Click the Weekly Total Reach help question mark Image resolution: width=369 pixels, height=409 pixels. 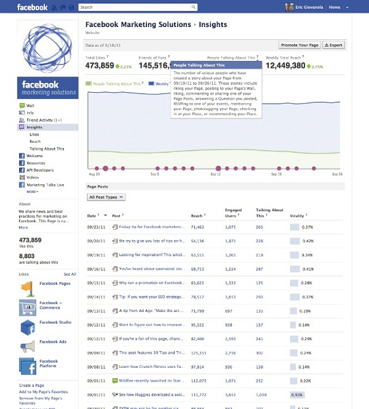tap(303, 56)
